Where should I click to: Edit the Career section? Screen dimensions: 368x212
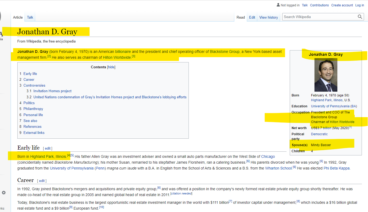click(42, 181)
